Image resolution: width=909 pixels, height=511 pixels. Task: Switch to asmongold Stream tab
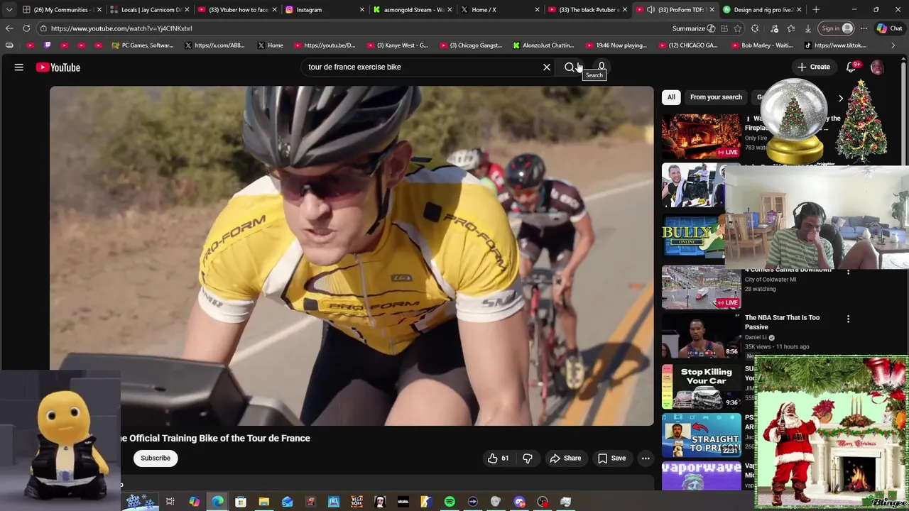[x=413, y=10]
